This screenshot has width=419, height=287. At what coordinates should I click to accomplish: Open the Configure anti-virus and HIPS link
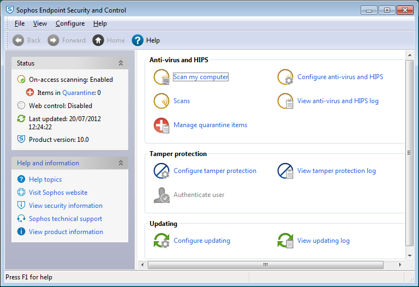(x=340, y=77)
